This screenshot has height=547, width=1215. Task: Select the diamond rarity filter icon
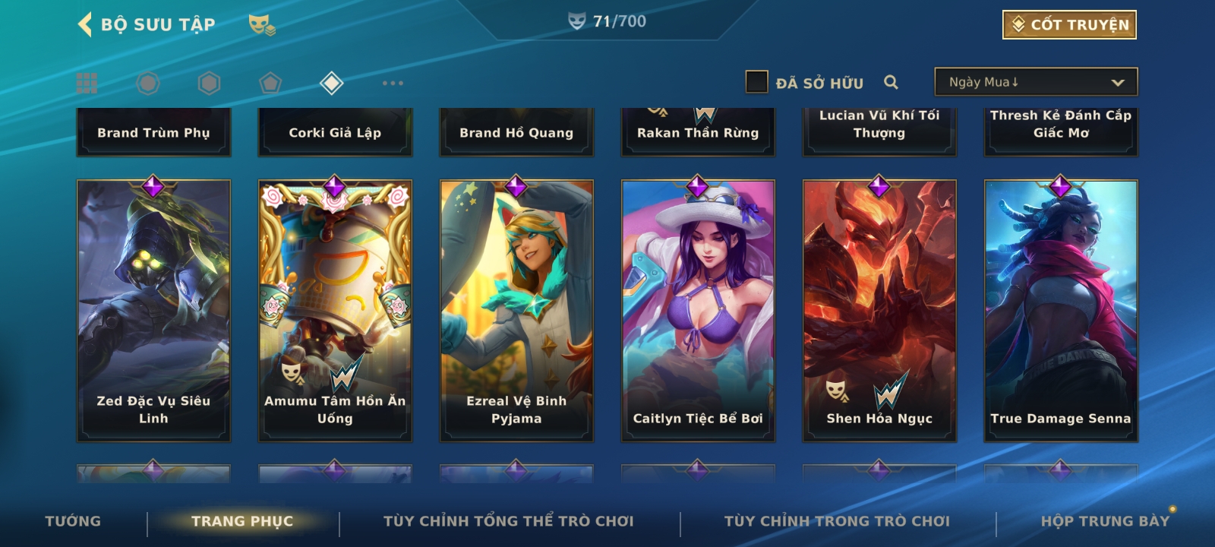tap(332, 83)
